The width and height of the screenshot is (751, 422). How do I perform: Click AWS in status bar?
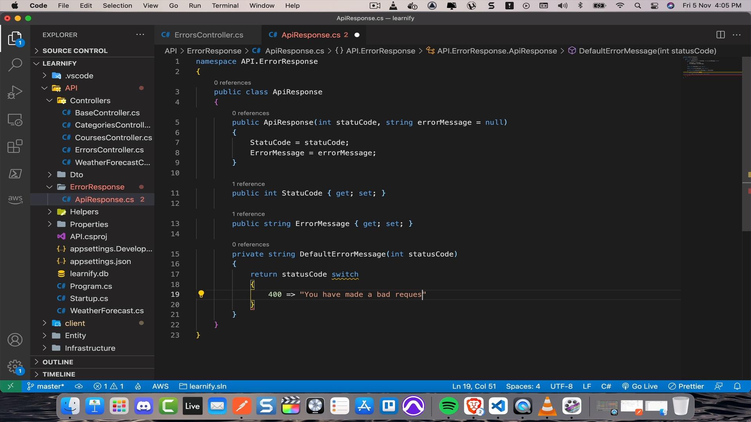click(x=160, y=386)
